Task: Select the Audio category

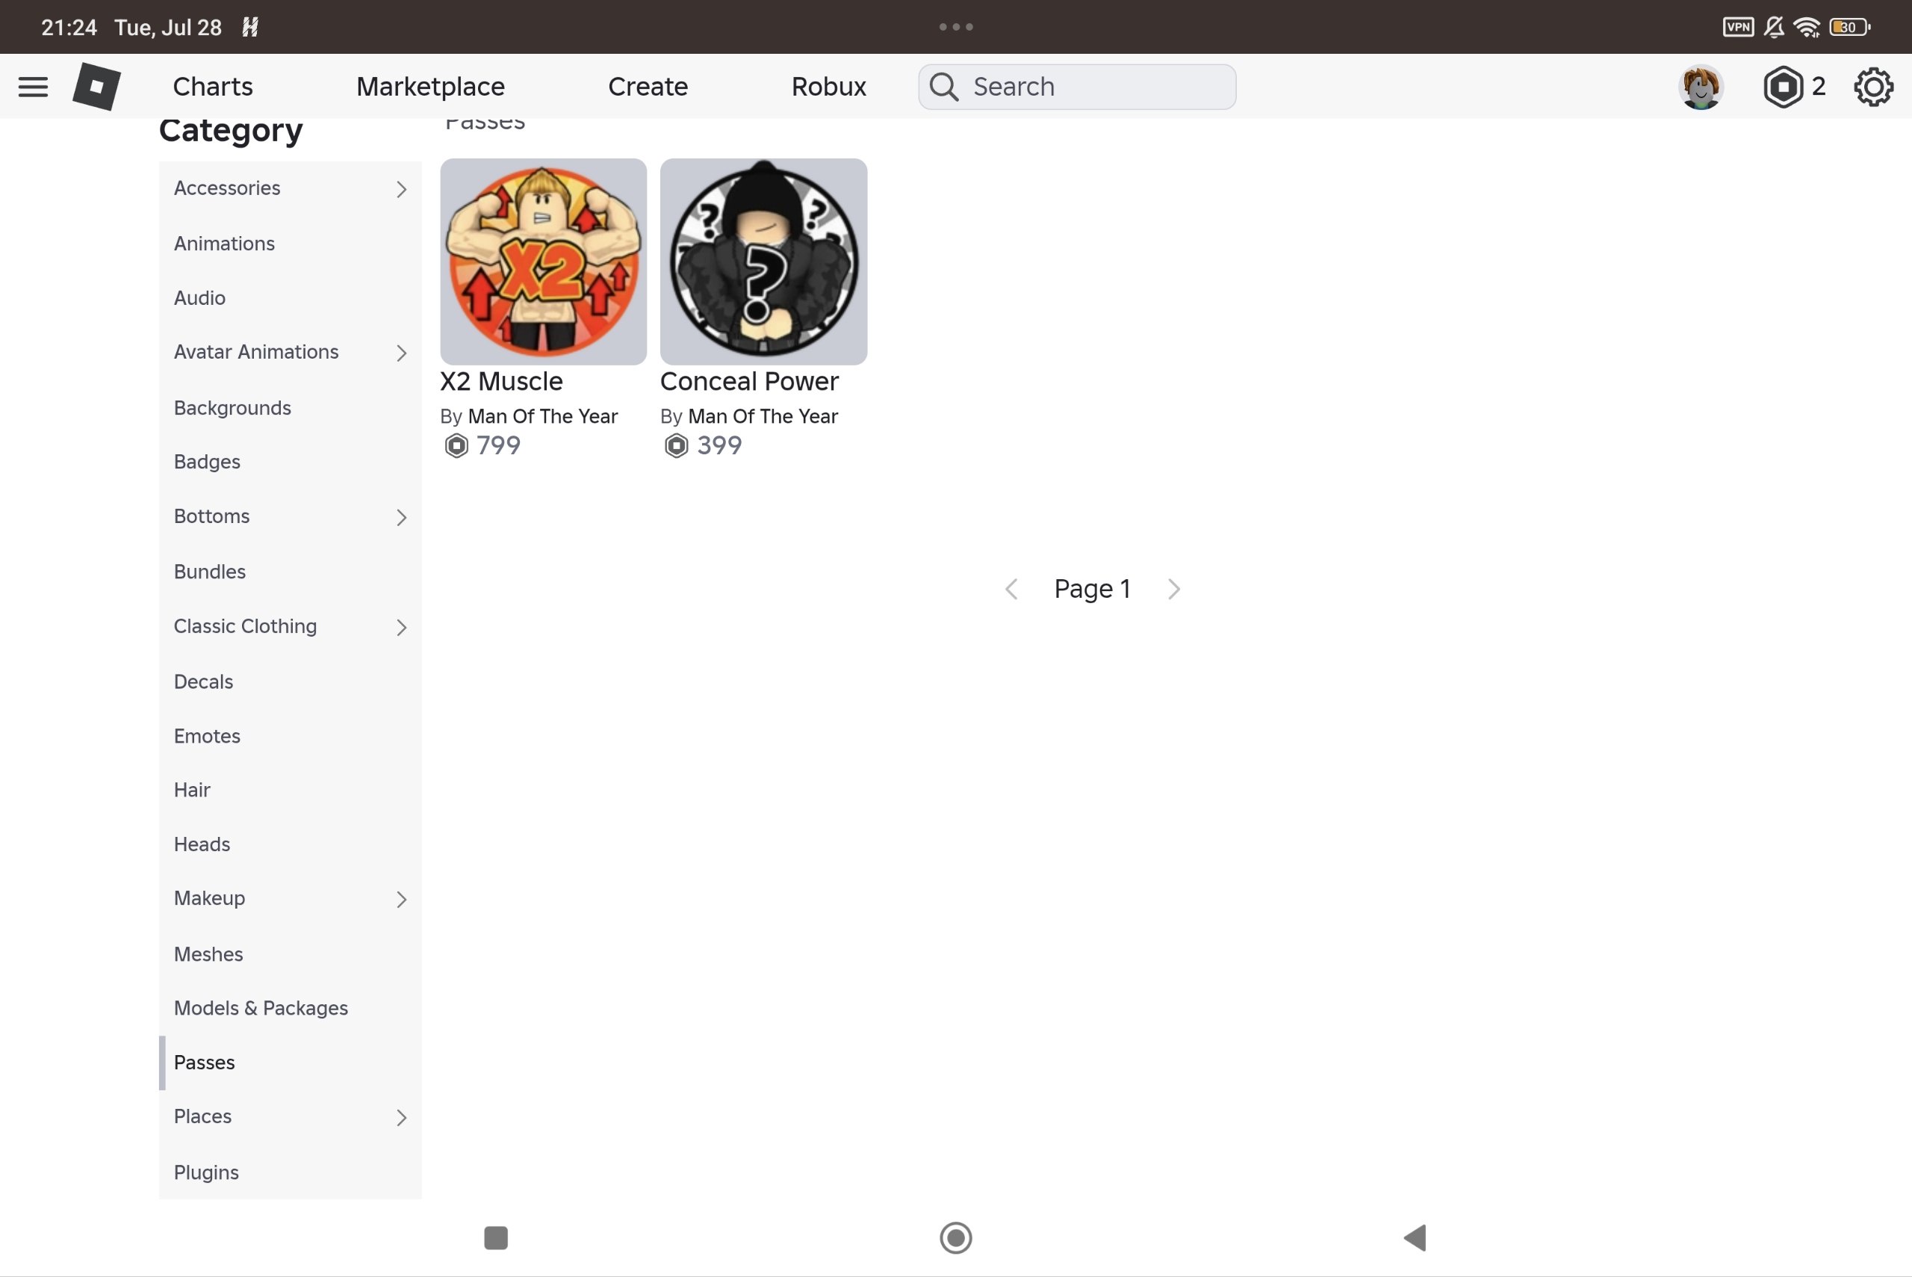Action: (290, 298)
